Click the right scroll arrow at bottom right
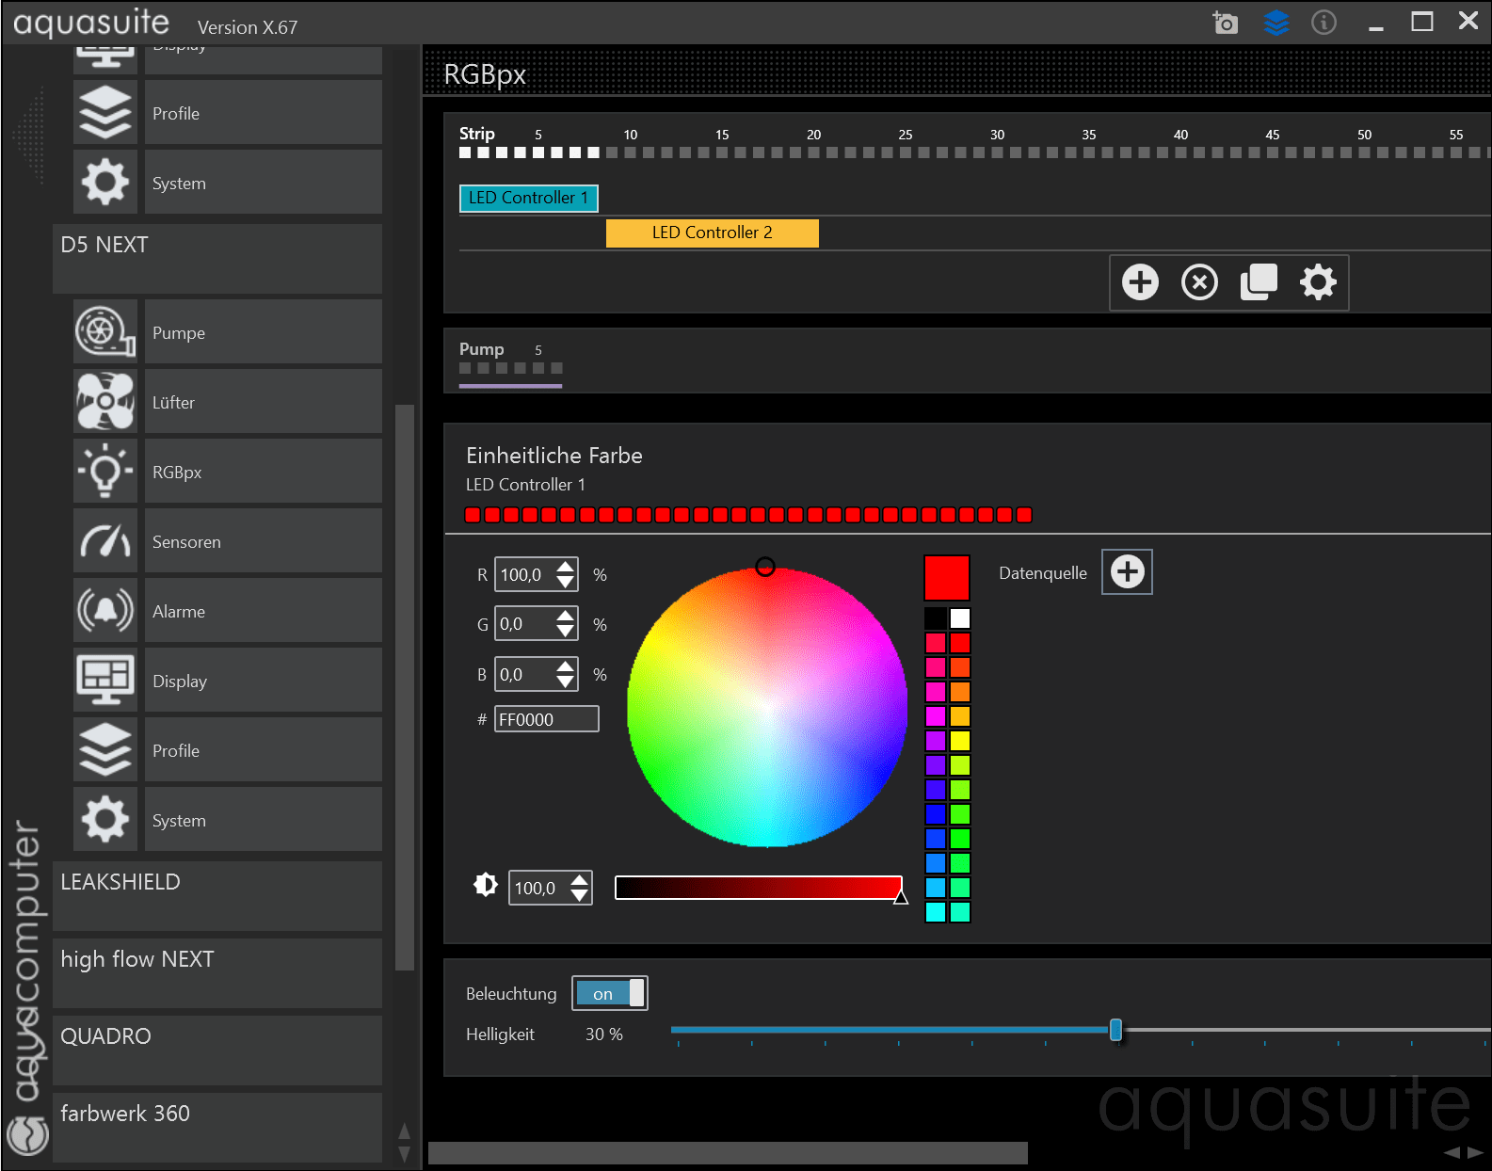The image size is (1492, 1171). tap(1475, 1152)
